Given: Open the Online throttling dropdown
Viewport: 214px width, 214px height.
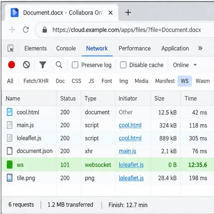Looking at the screenshot, I should pos(185,65).
